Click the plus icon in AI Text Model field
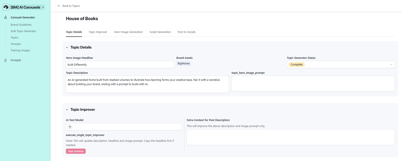The image size is (402, 161). (70, 127)
